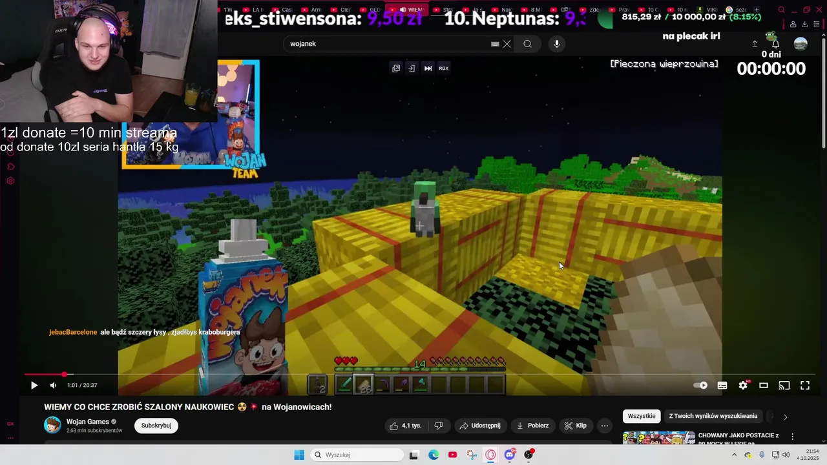Toggle the RGX video enhancement button
The width and height of the screenshot is (827, 465).
click(444, 68)
